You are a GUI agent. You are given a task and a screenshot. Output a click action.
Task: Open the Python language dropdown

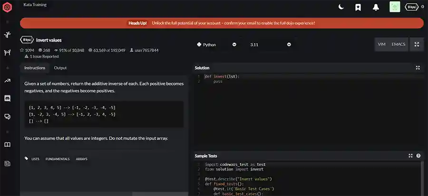pyautogui.click(x=216, y=45)
